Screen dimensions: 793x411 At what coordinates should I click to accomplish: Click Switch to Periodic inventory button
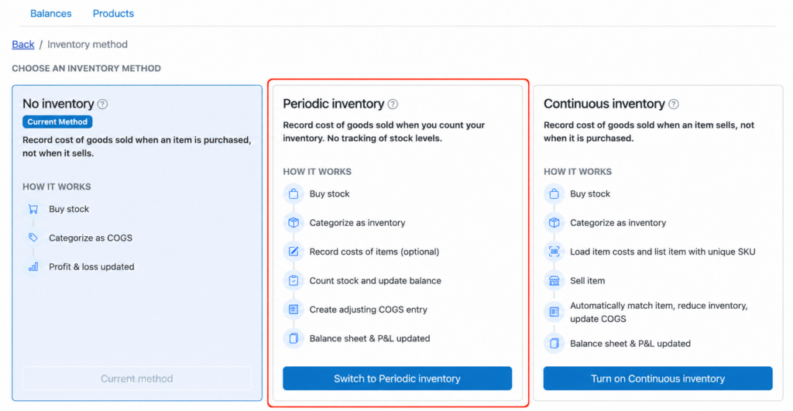pos(397,378)
